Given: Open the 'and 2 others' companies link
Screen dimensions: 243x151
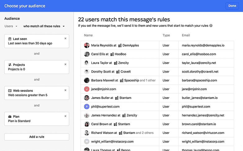Looking at the screenshot, I should tap(145, 133).
